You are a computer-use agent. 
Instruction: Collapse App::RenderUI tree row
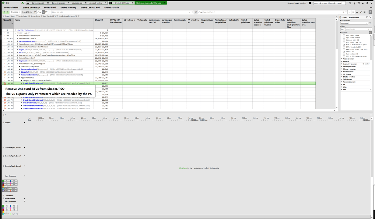pyautogui.click(x=19, y=78)
